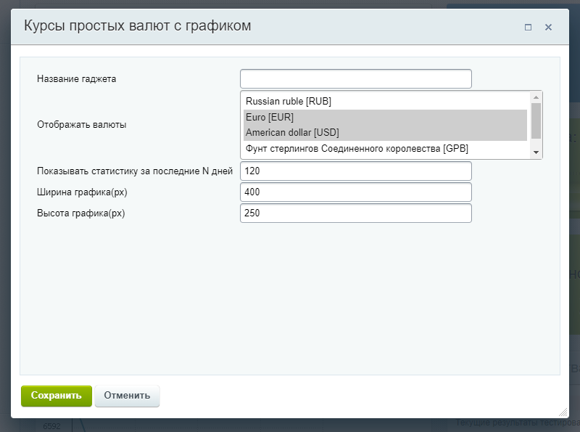Viewport: 580px width, 432px height.
Task: Select American dollar [USD] list option
Action: (385, 133)
